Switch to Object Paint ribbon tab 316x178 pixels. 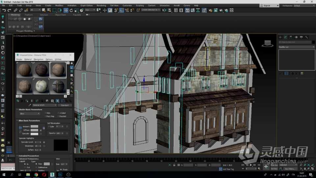click(x=61, y=15)
